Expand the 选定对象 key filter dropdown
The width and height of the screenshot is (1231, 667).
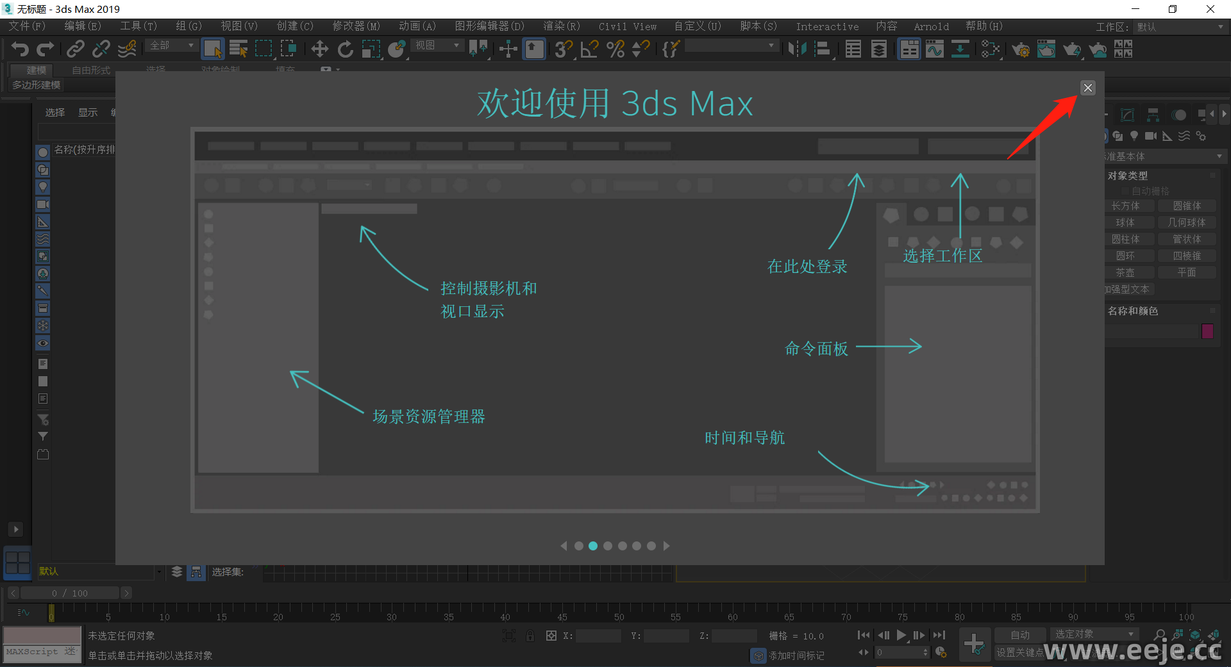coord(1094,634)
